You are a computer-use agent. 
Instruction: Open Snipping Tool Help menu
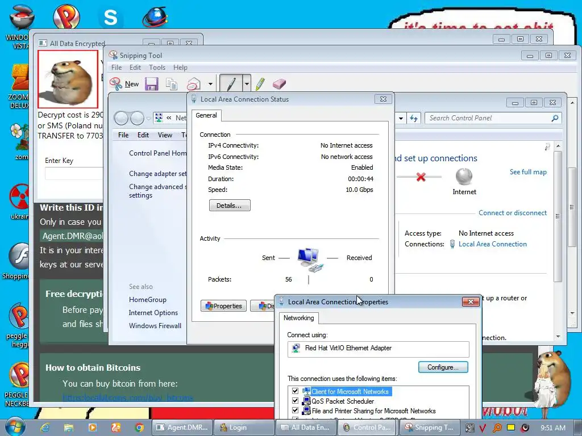(x=180, y=68)
